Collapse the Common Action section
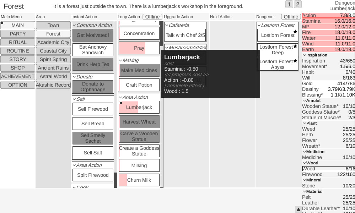The width and height of the screenshot is (355, 213). [74, 25]
